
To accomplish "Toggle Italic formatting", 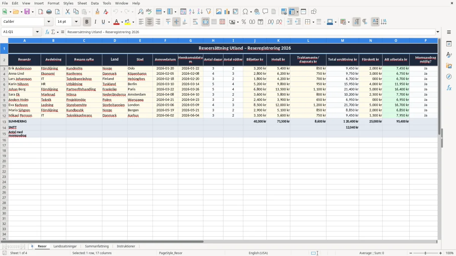I will pos(95,22).
